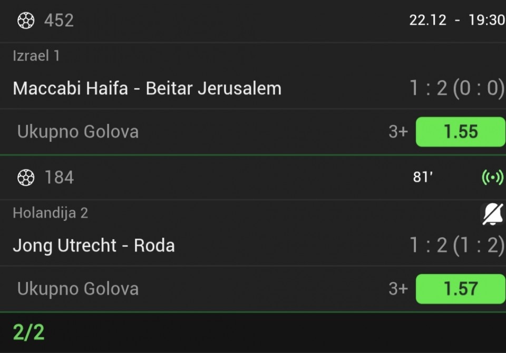Tap the soccer ball icon beside 184
Image resolution: width=506 pixels, height=353 pixels.
pos(26,178)
